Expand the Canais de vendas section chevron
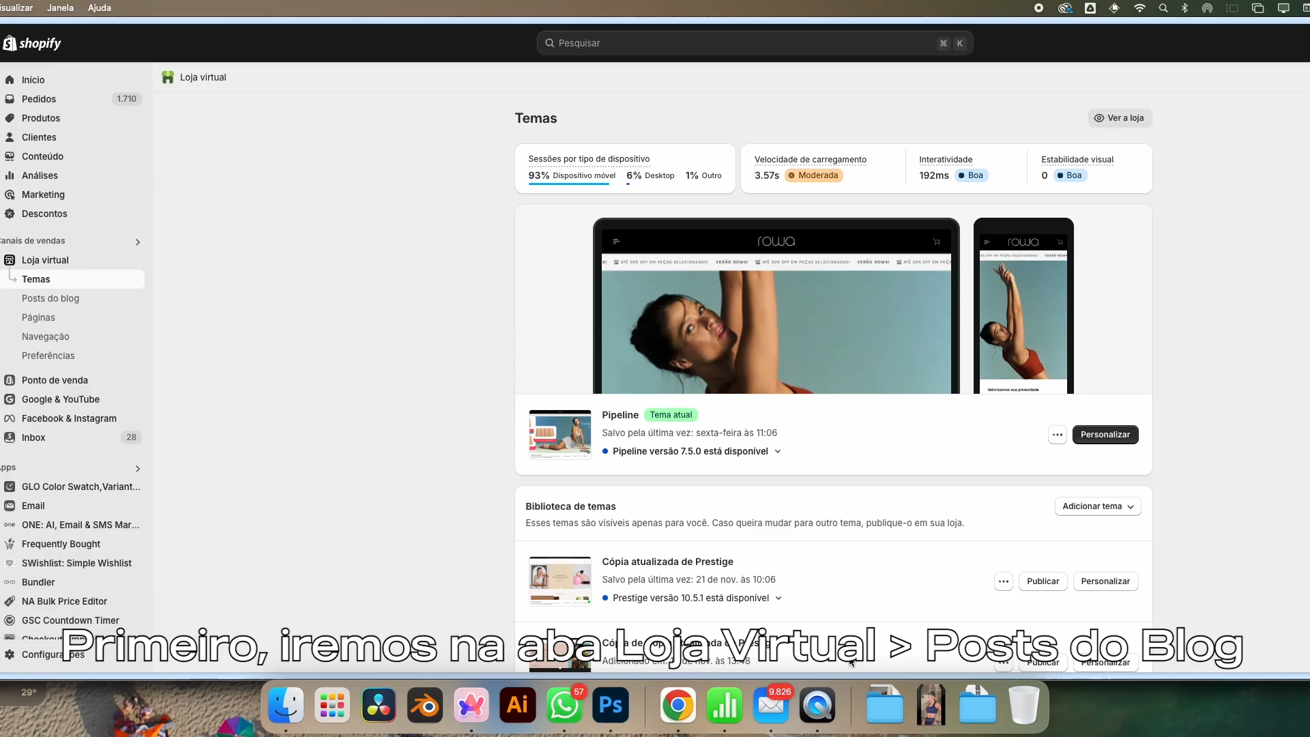This screenshot has width=1310, height=737. click(x=138, y=242)
